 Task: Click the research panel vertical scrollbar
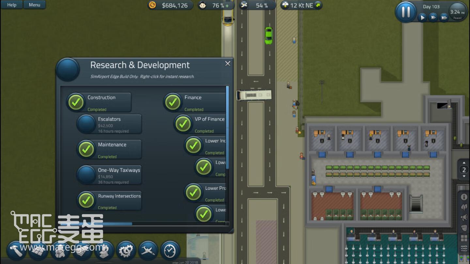point(227,128)
